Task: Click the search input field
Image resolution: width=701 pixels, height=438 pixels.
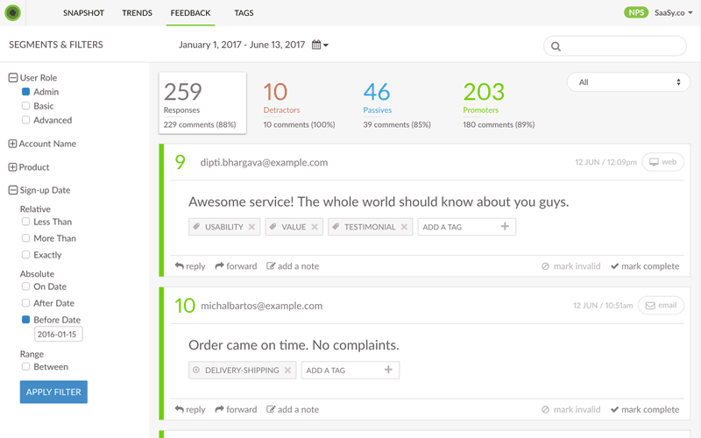Action: (x=615, y=46)
